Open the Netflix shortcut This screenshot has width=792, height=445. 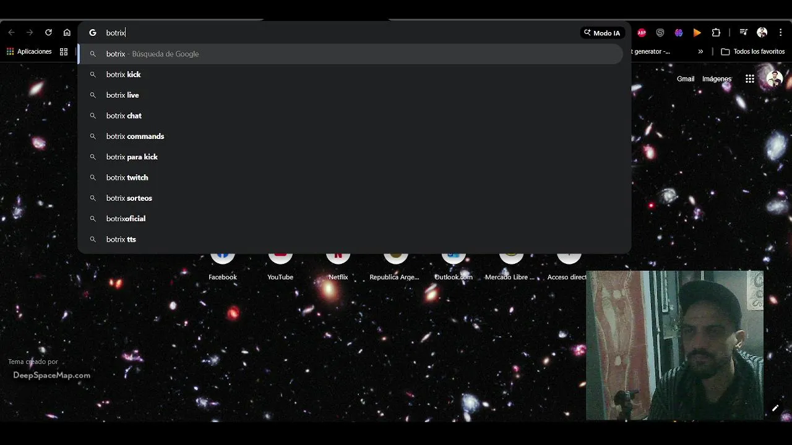[338, 266]
